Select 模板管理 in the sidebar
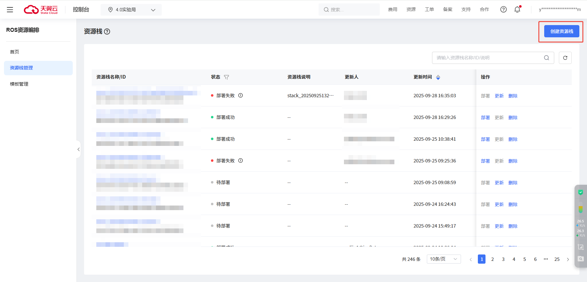Screen dimensions: 587x282 (x=19, y=84)
